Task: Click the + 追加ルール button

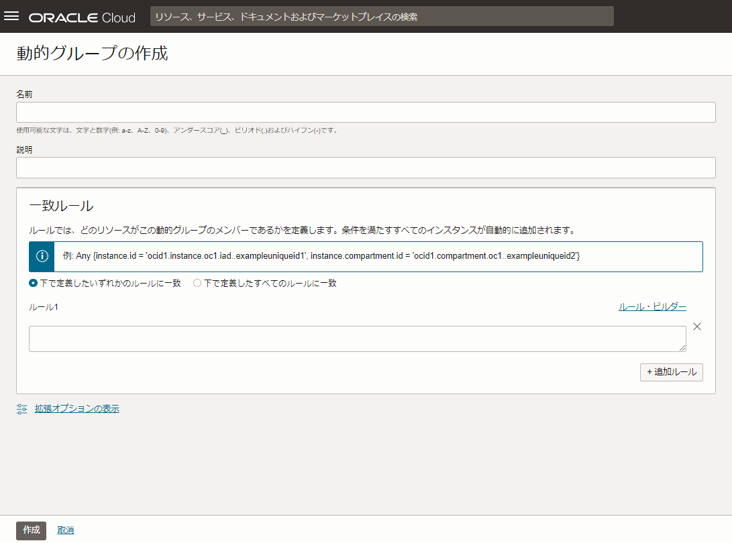Action: tap(672, 372)
